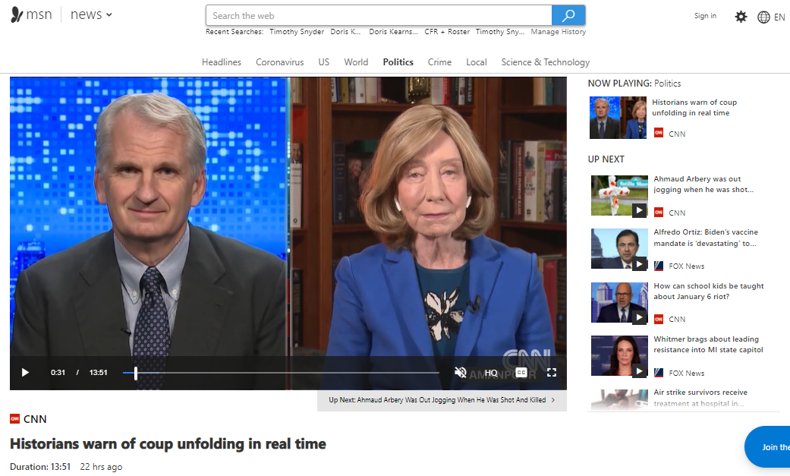Select the Politics tab
Image resolution: width=790 pixels, height=476 pixels.
(398, 62)
